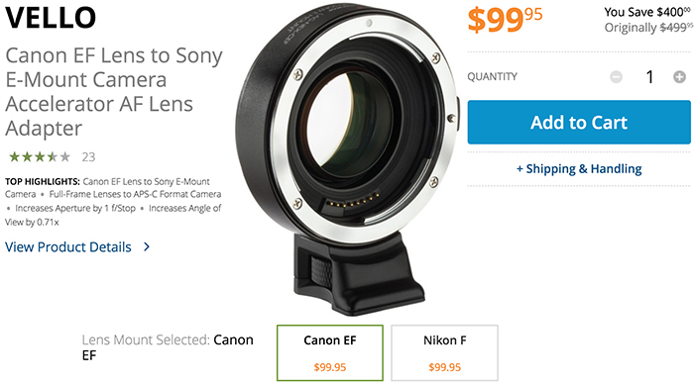Select the Nikon F lens mount option
694x385 pixels.
[444, 352]
